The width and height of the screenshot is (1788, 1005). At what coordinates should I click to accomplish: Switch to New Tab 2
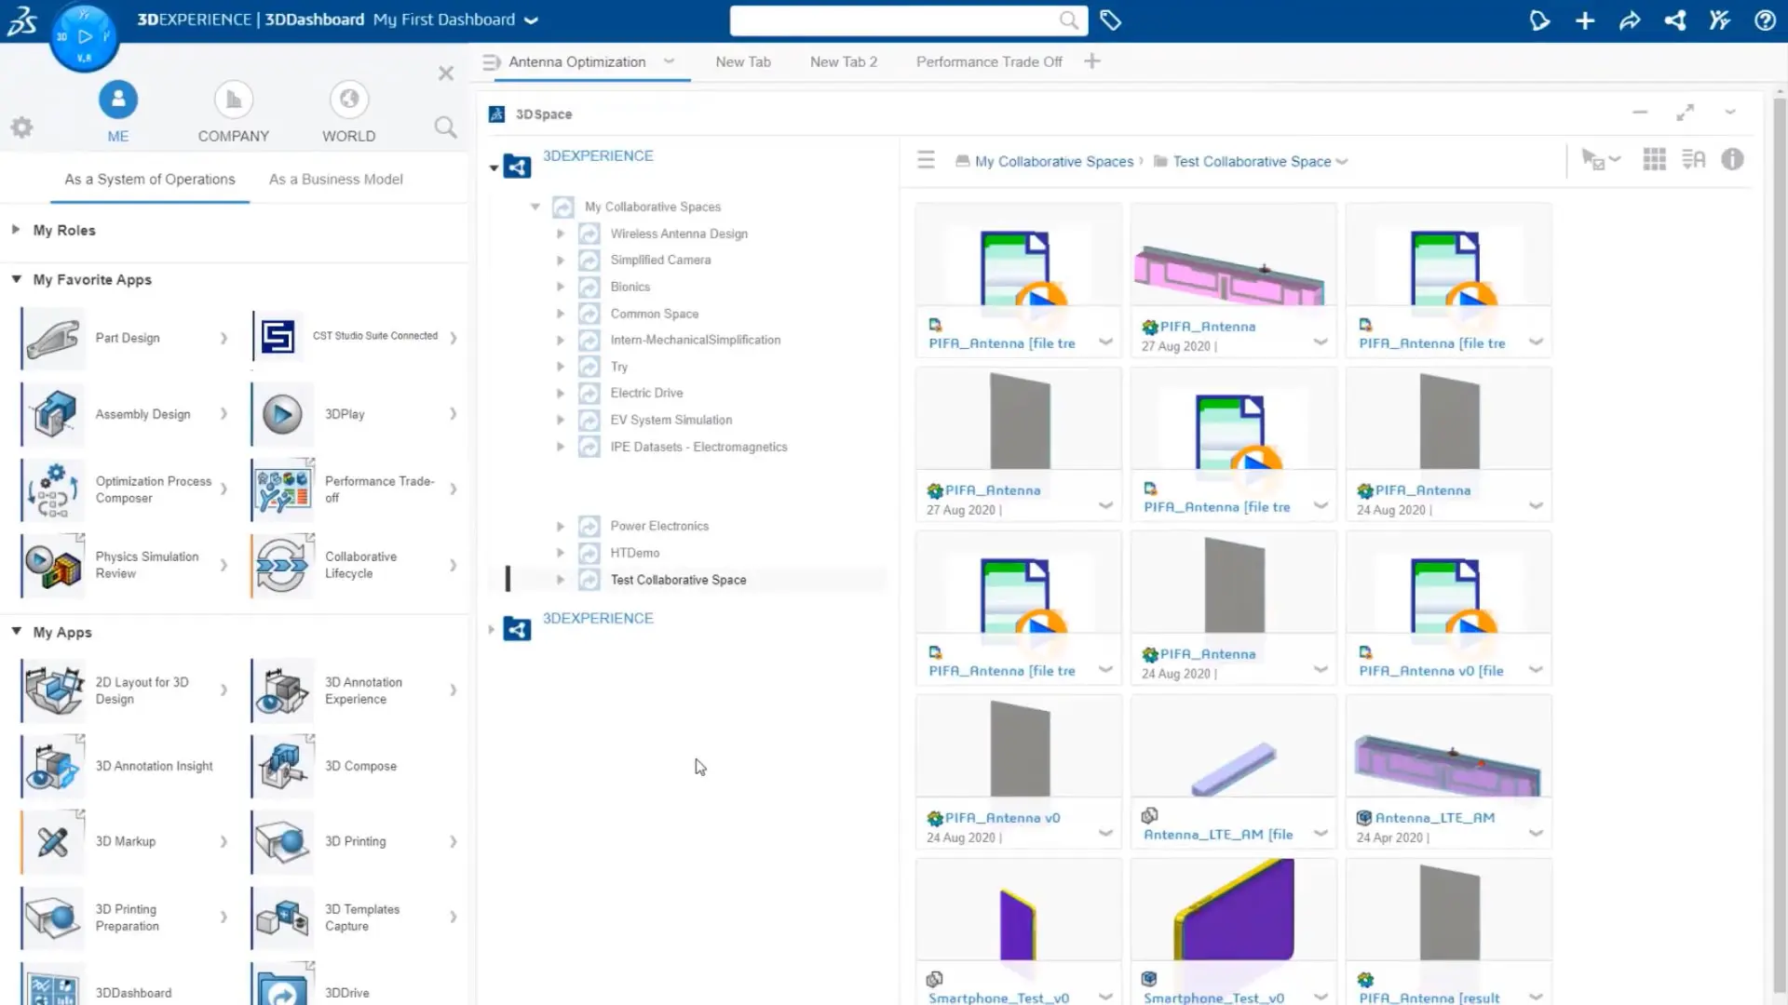844,61
